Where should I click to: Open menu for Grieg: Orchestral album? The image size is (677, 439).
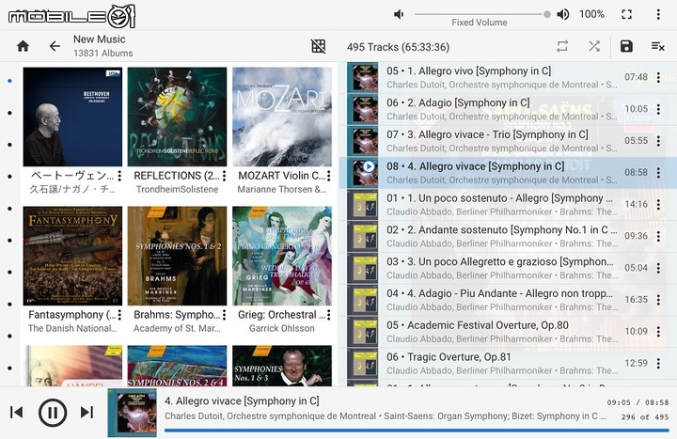click(328, 315)
